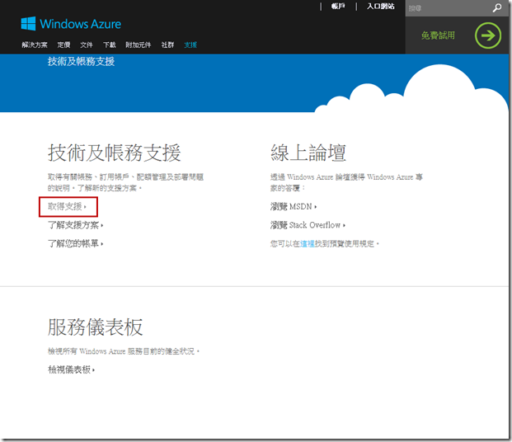Click the 瀏覽 MSDN link

294,206
